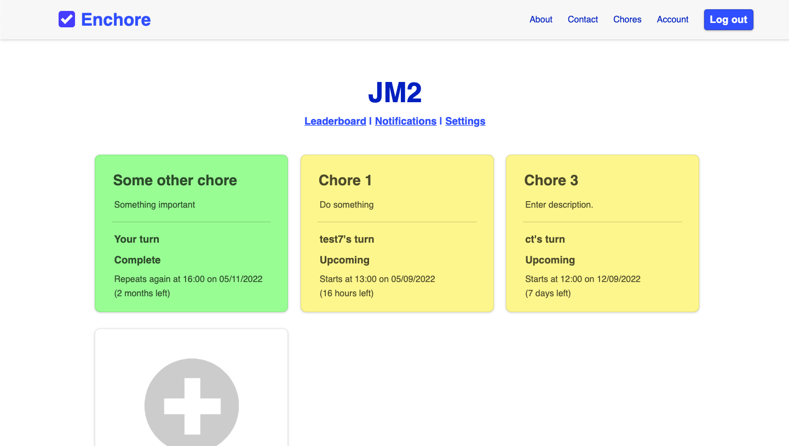Open the About page
789x446 pixels.
coord(540,20)
